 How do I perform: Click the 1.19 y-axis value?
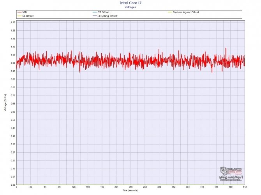click(x=13, y=39)
